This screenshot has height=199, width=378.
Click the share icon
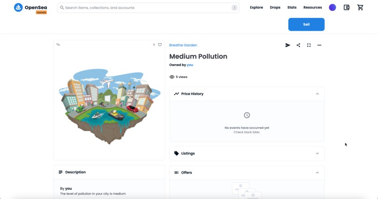click(298, 45)
